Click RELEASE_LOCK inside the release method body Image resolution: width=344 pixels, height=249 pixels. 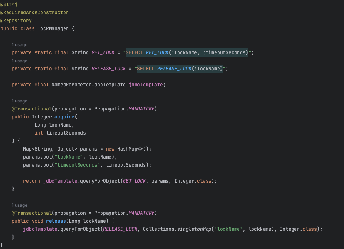pyautogui.click(x=120, y=229)
